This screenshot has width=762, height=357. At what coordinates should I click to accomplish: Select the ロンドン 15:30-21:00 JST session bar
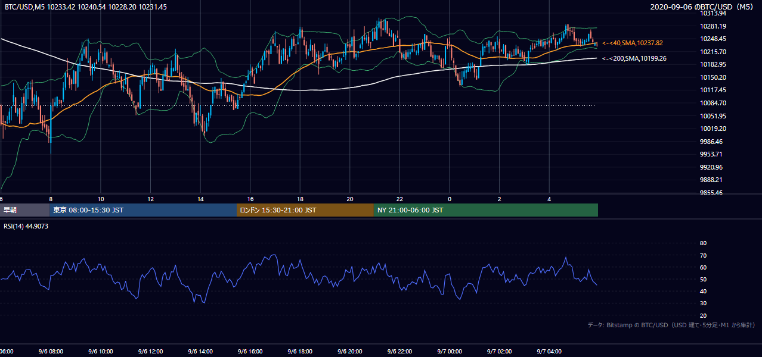pos(305,210)
